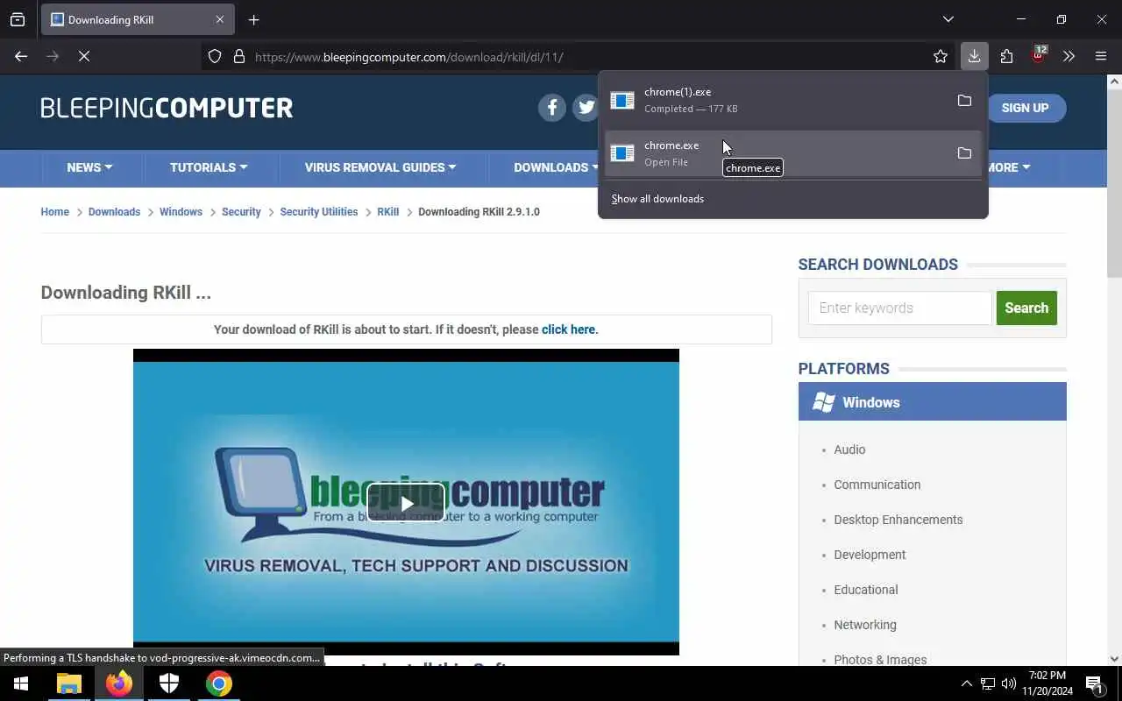This screenshot has height=701, width=1122.
Task: Click the site padlock icon
Action: point(238,56)
